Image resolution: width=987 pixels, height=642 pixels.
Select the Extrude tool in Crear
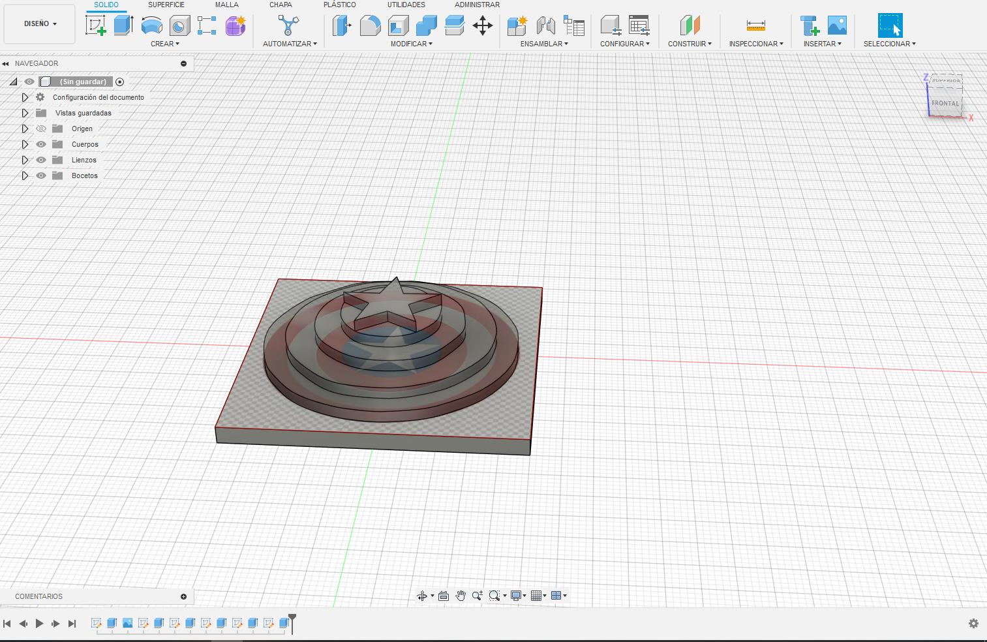(x=123, y=25)
